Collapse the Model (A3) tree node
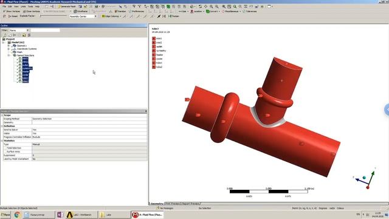Image resolution: width=389 pixels, height=219 pixels. coord(3,43)
